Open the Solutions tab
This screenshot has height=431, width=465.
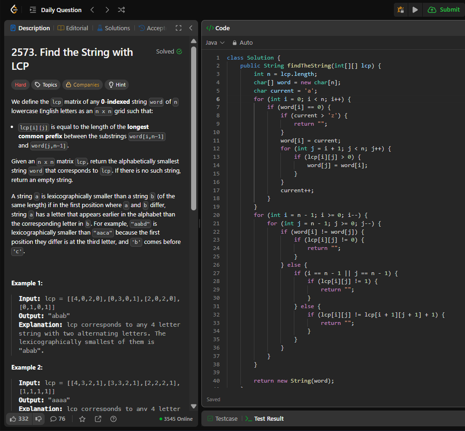pyautogui.click(x=113, y=28)
